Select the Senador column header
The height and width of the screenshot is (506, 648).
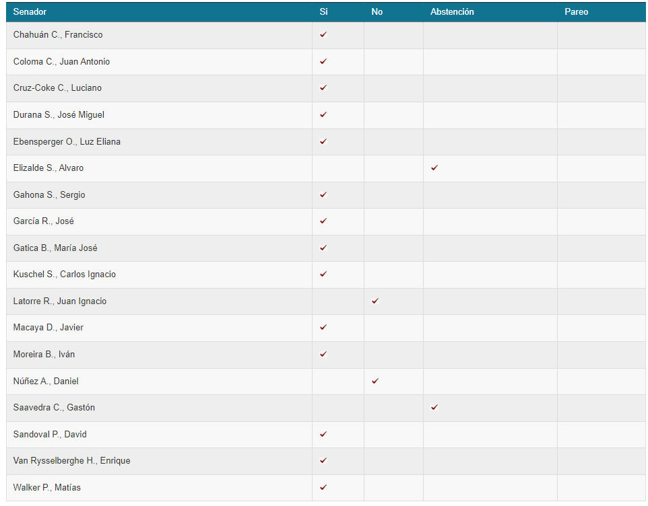(x=30, y=11)
